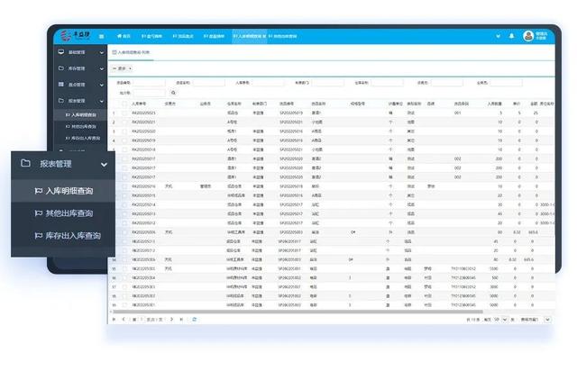Select 其他出库查询 in the enlarged callout menu
Viewport: 577px width, 380px height.
63,213
